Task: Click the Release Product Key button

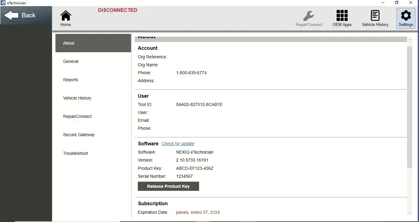Action: pos(168,186)
